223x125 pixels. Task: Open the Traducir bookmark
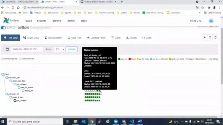36,13
